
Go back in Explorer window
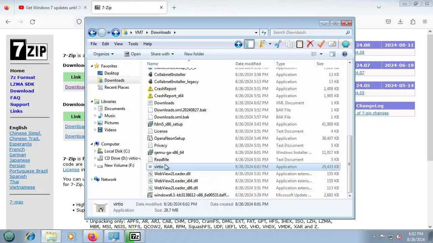[92, 32]
